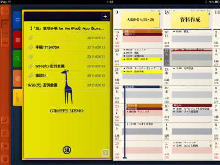Open the 11:00 Aプロジェクト event on the 30th

click(x=191, y=109)
